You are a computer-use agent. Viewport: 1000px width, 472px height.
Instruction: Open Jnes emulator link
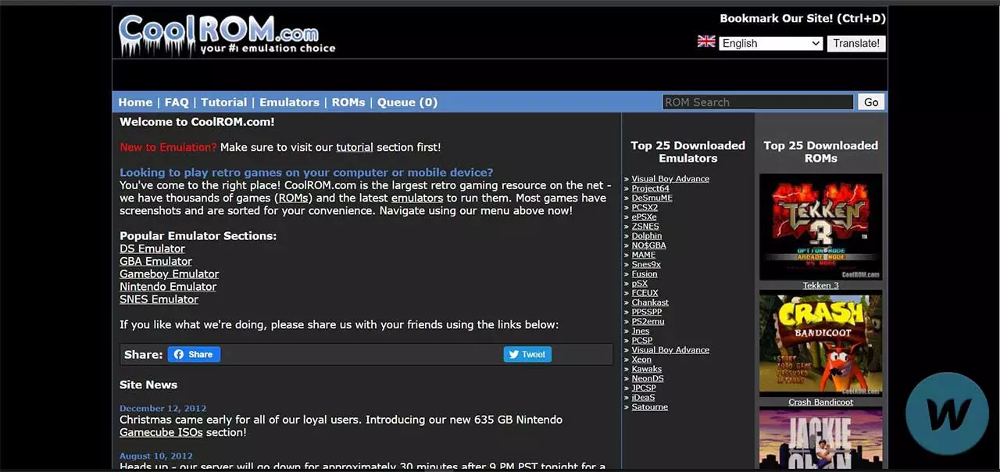[640, 331]
